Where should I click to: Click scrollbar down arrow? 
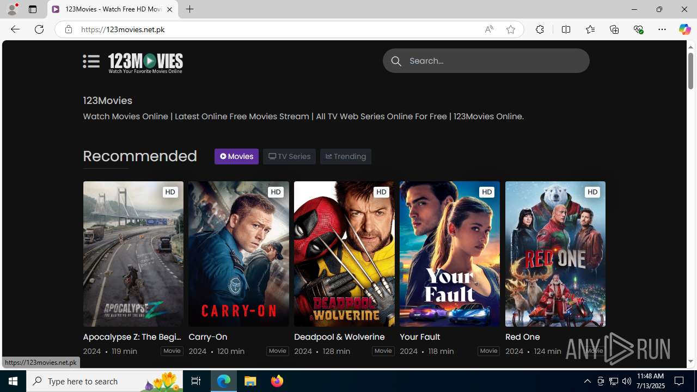(x=690, y=361)
